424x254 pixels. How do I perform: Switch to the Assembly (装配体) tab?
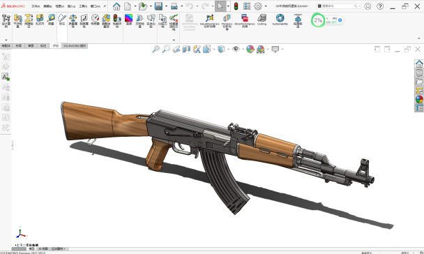pyautogui.click(x=6, y=46)
